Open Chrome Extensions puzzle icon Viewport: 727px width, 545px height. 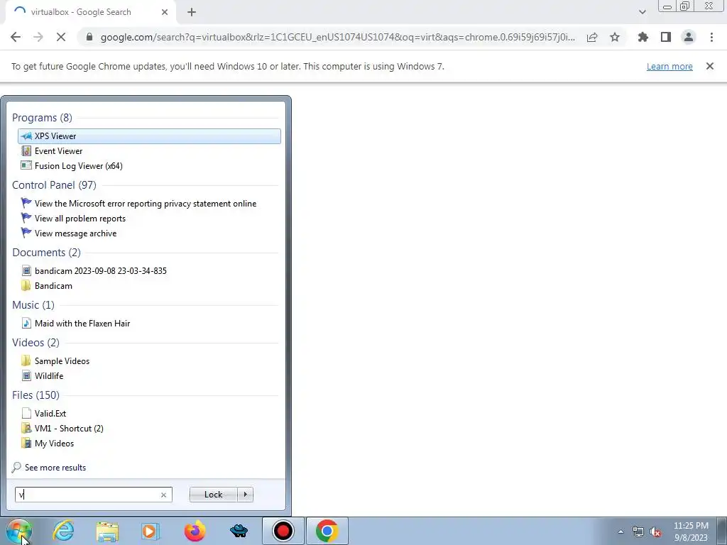tap(643, 37)
